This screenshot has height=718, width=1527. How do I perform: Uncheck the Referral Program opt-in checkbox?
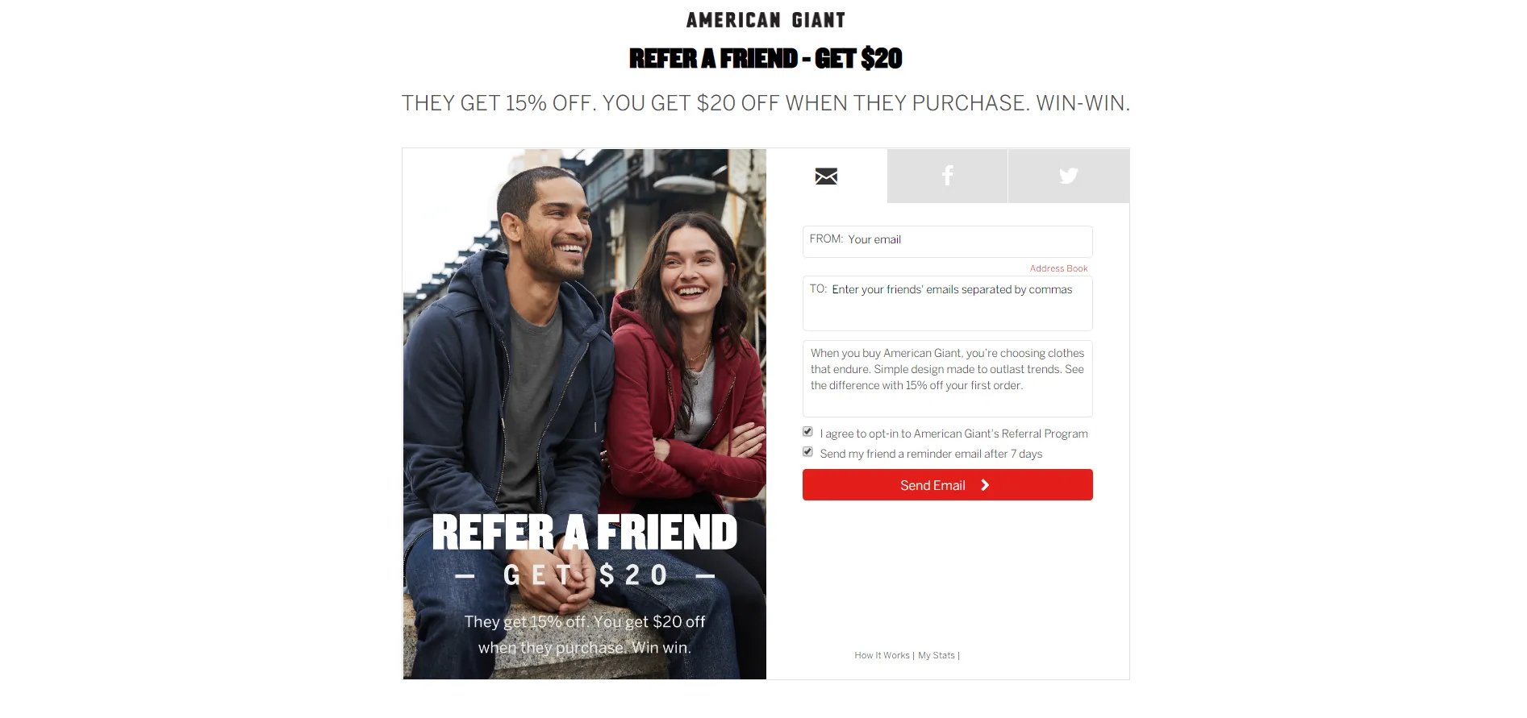807,432
